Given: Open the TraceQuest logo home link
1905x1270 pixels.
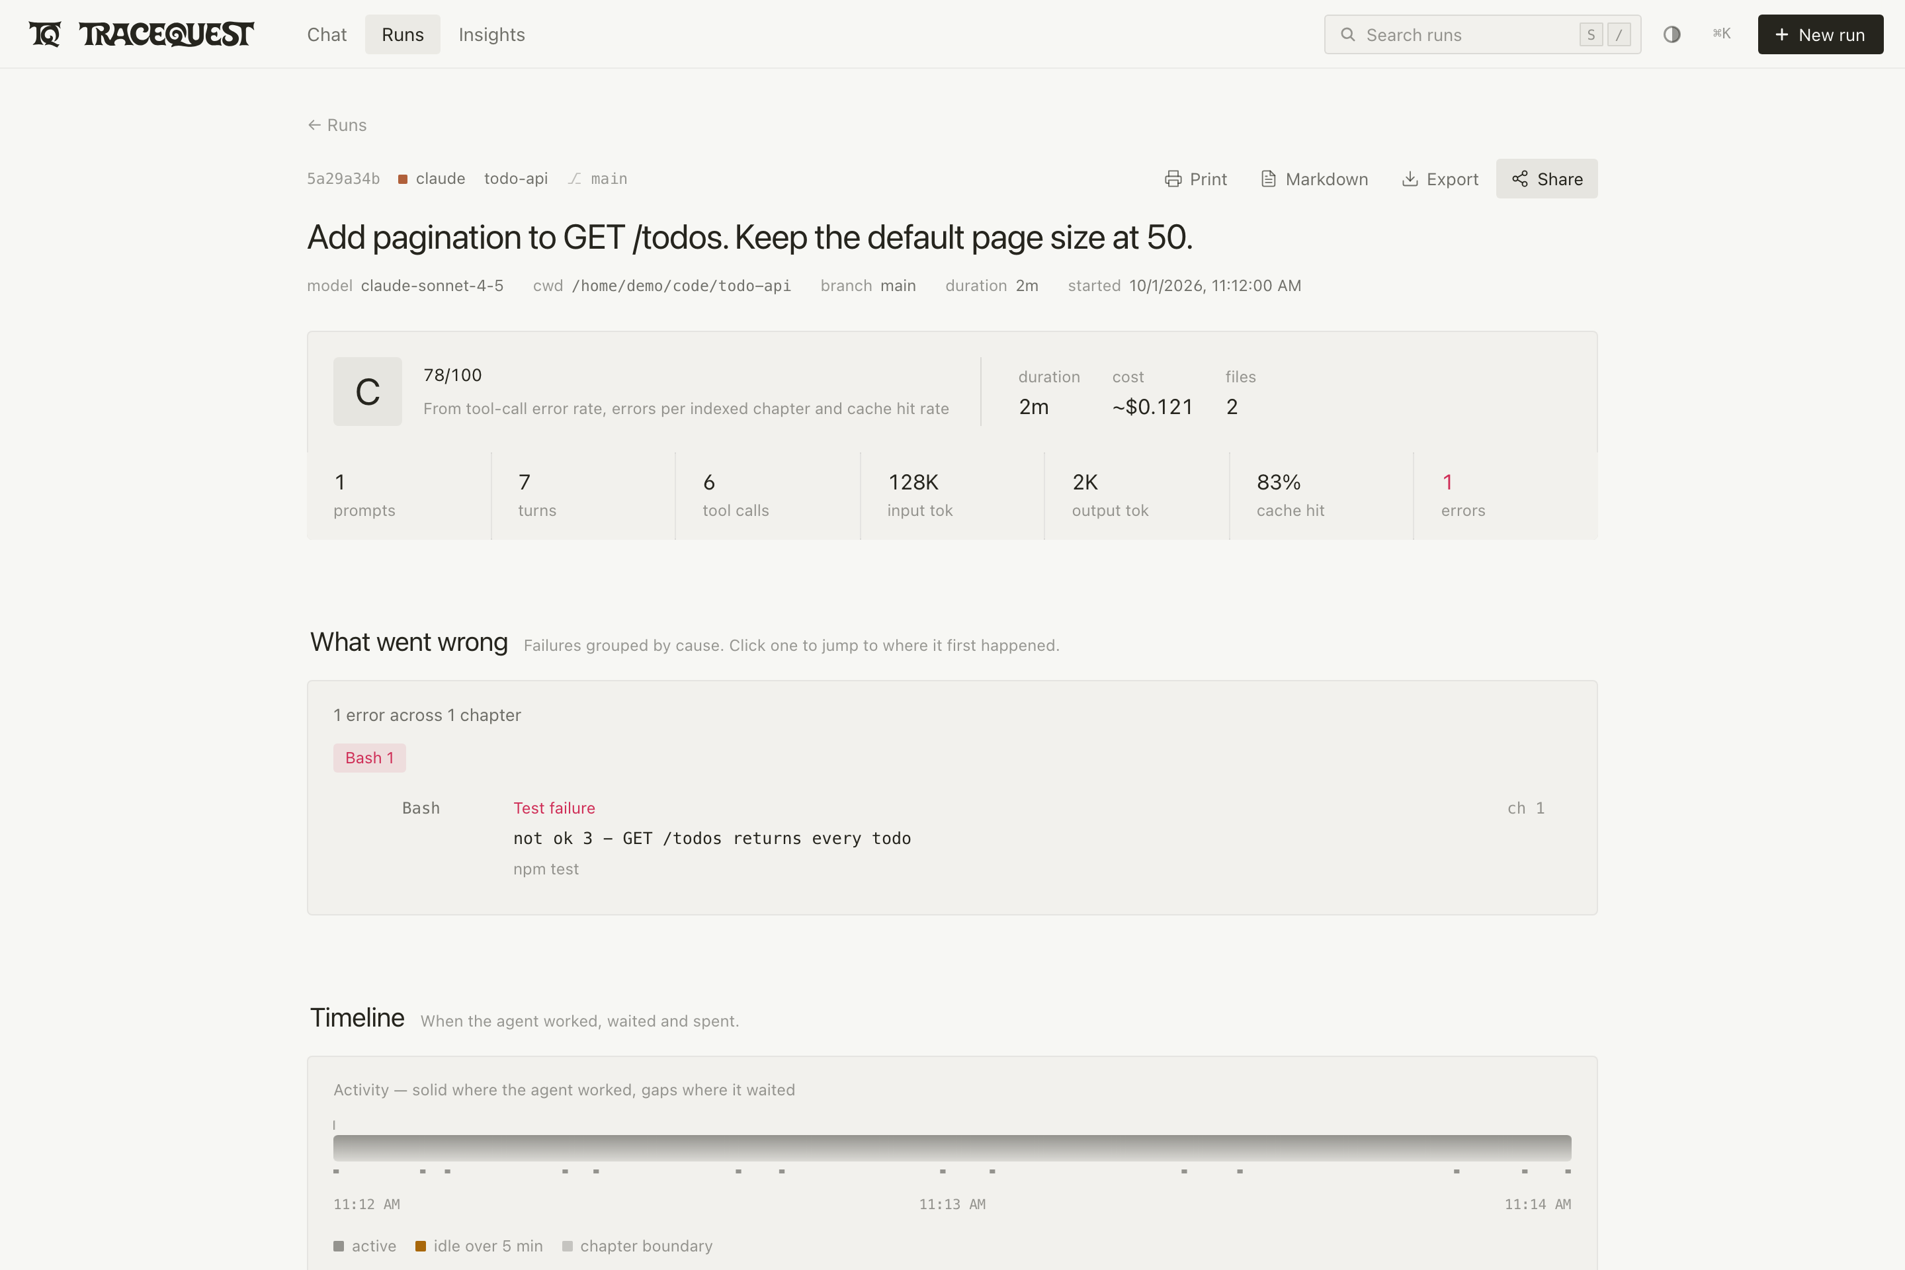Looking at the screenshot, I should coord(142,34).
